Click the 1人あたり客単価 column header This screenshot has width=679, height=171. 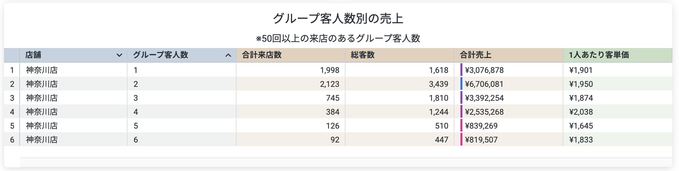coord(617,55)
